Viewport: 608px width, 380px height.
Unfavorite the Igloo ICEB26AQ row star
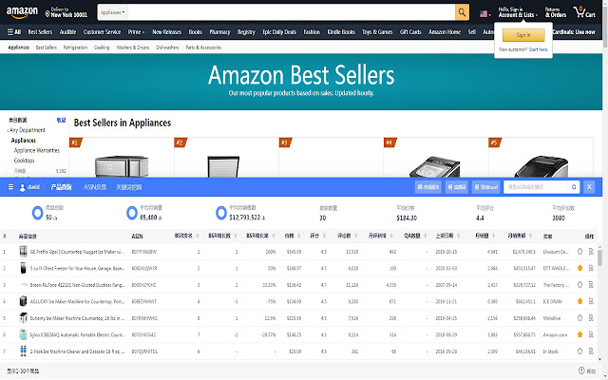(x=579, y=334)
